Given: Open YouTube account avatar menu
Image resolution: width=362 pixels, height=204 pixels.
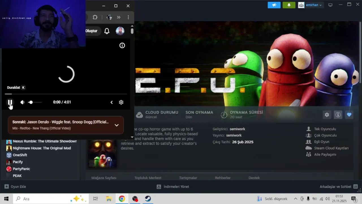Looking at the screenshot, I should pyautogui.click(x=120, y=31).
